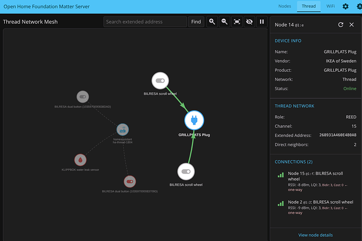This screenshot has width=362, height=241.
Task: Select the homeassistant ha-thread-1804 router node
Action: coord(123,129)
